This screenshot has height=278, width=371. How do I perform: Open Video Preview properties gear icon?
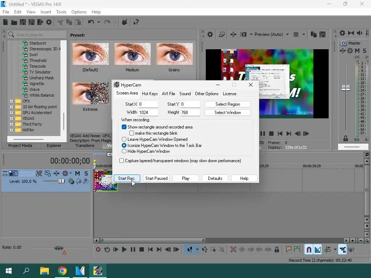pyautogui.click(x=210, y=34)
